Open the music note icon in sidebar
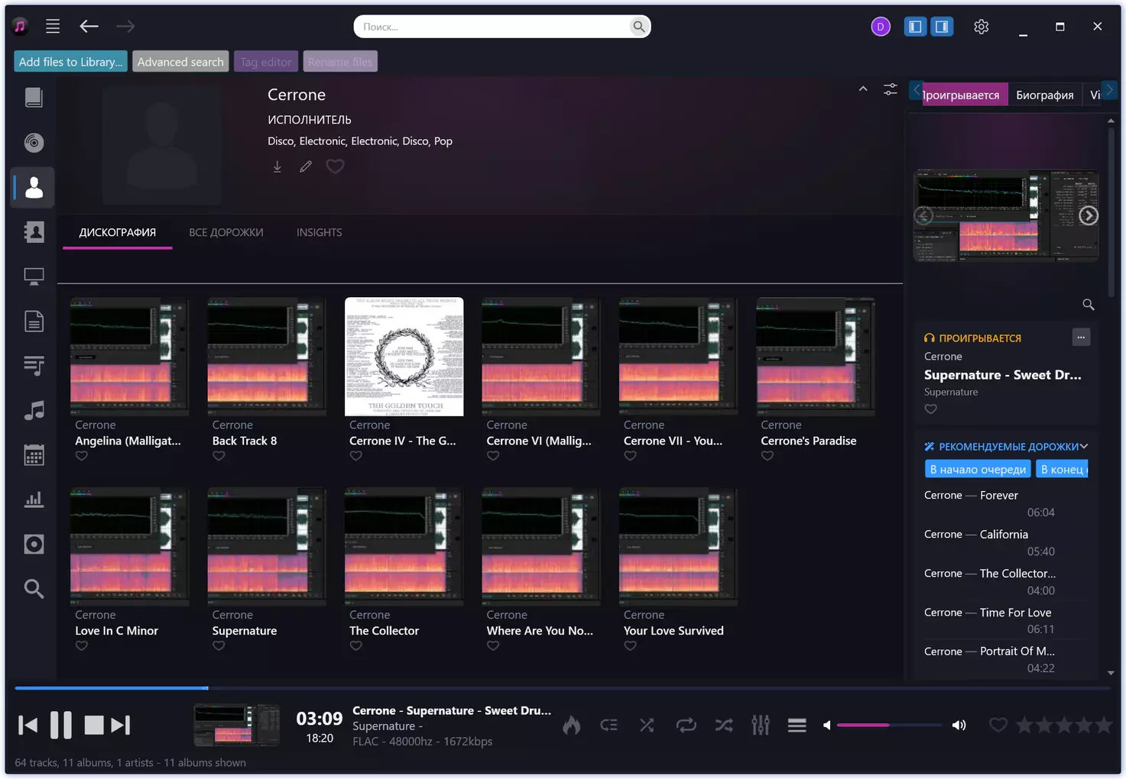Image resolution: width=1126 pixels, height=779 pixels. [34, 411]
